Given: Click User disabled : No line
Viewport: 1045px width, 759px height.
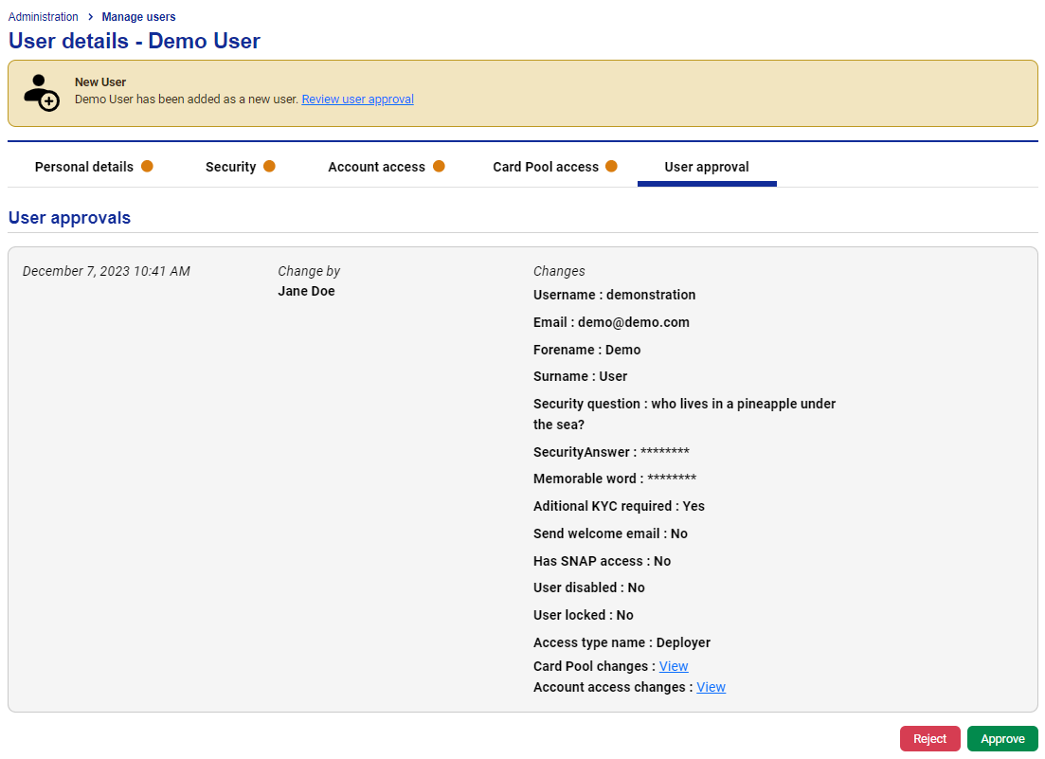Looking at the screenshot, I should point(589,587).
